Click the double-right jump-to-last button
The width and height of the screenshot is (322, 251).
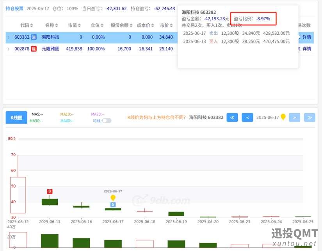(x=310, y=117)
